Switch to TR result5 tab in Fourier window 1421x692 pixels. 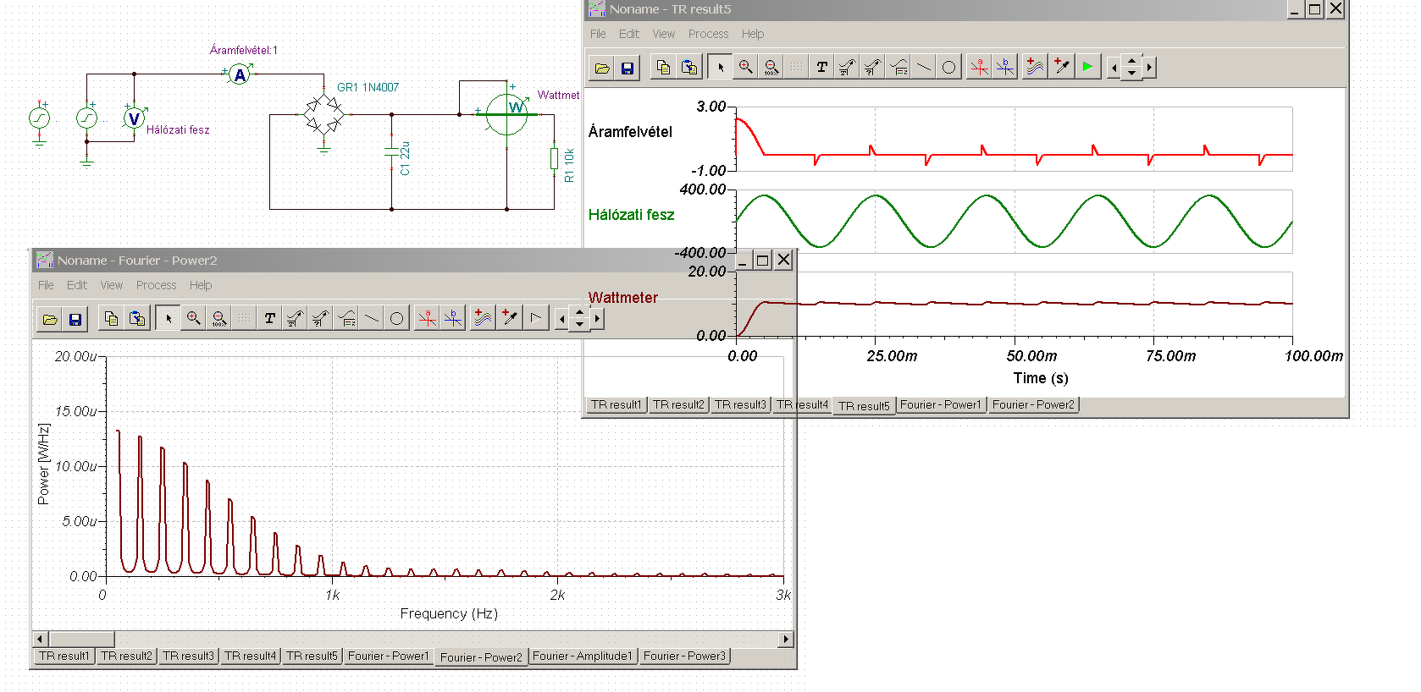tap(312, 656)
